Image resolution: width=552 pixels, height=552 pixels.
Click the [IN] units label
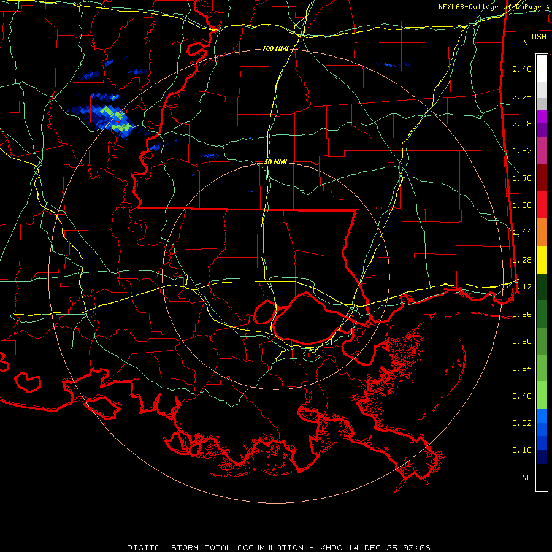pyautogui.click(x=523, y=42)
